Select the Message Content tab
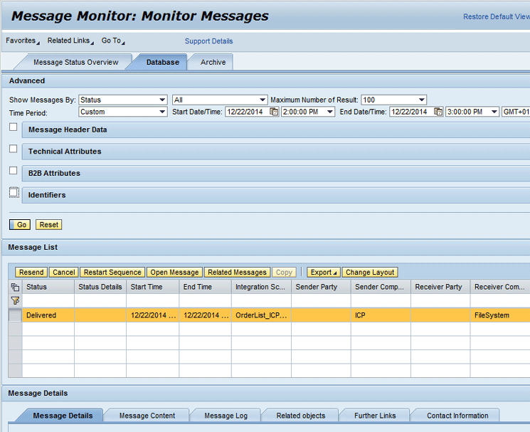This screenshot has height=432, width=530. (147, 416)
